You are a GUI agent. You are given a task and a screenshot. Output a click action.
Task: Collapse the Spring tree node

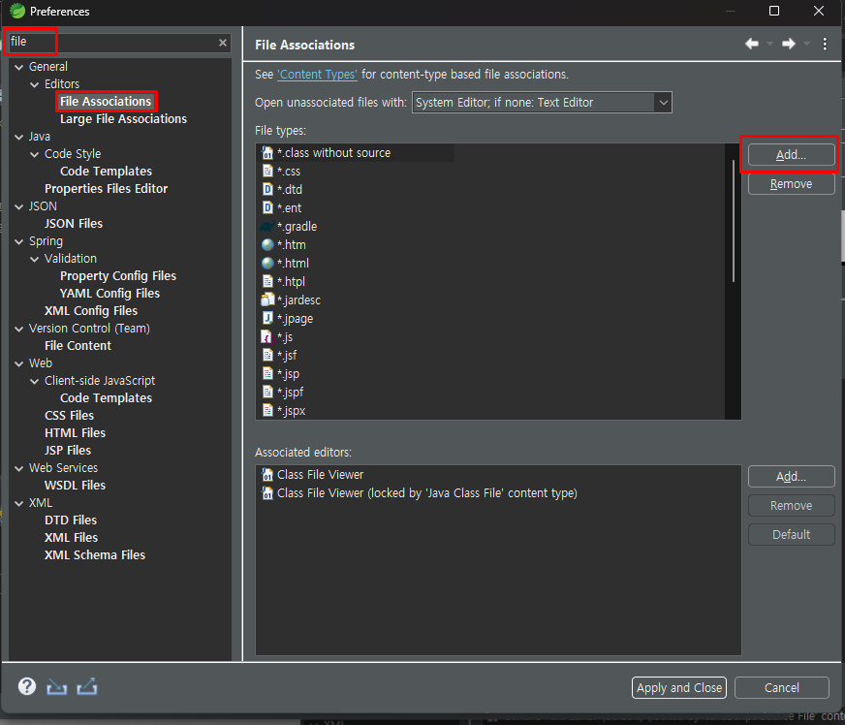[x=19, y=242]
